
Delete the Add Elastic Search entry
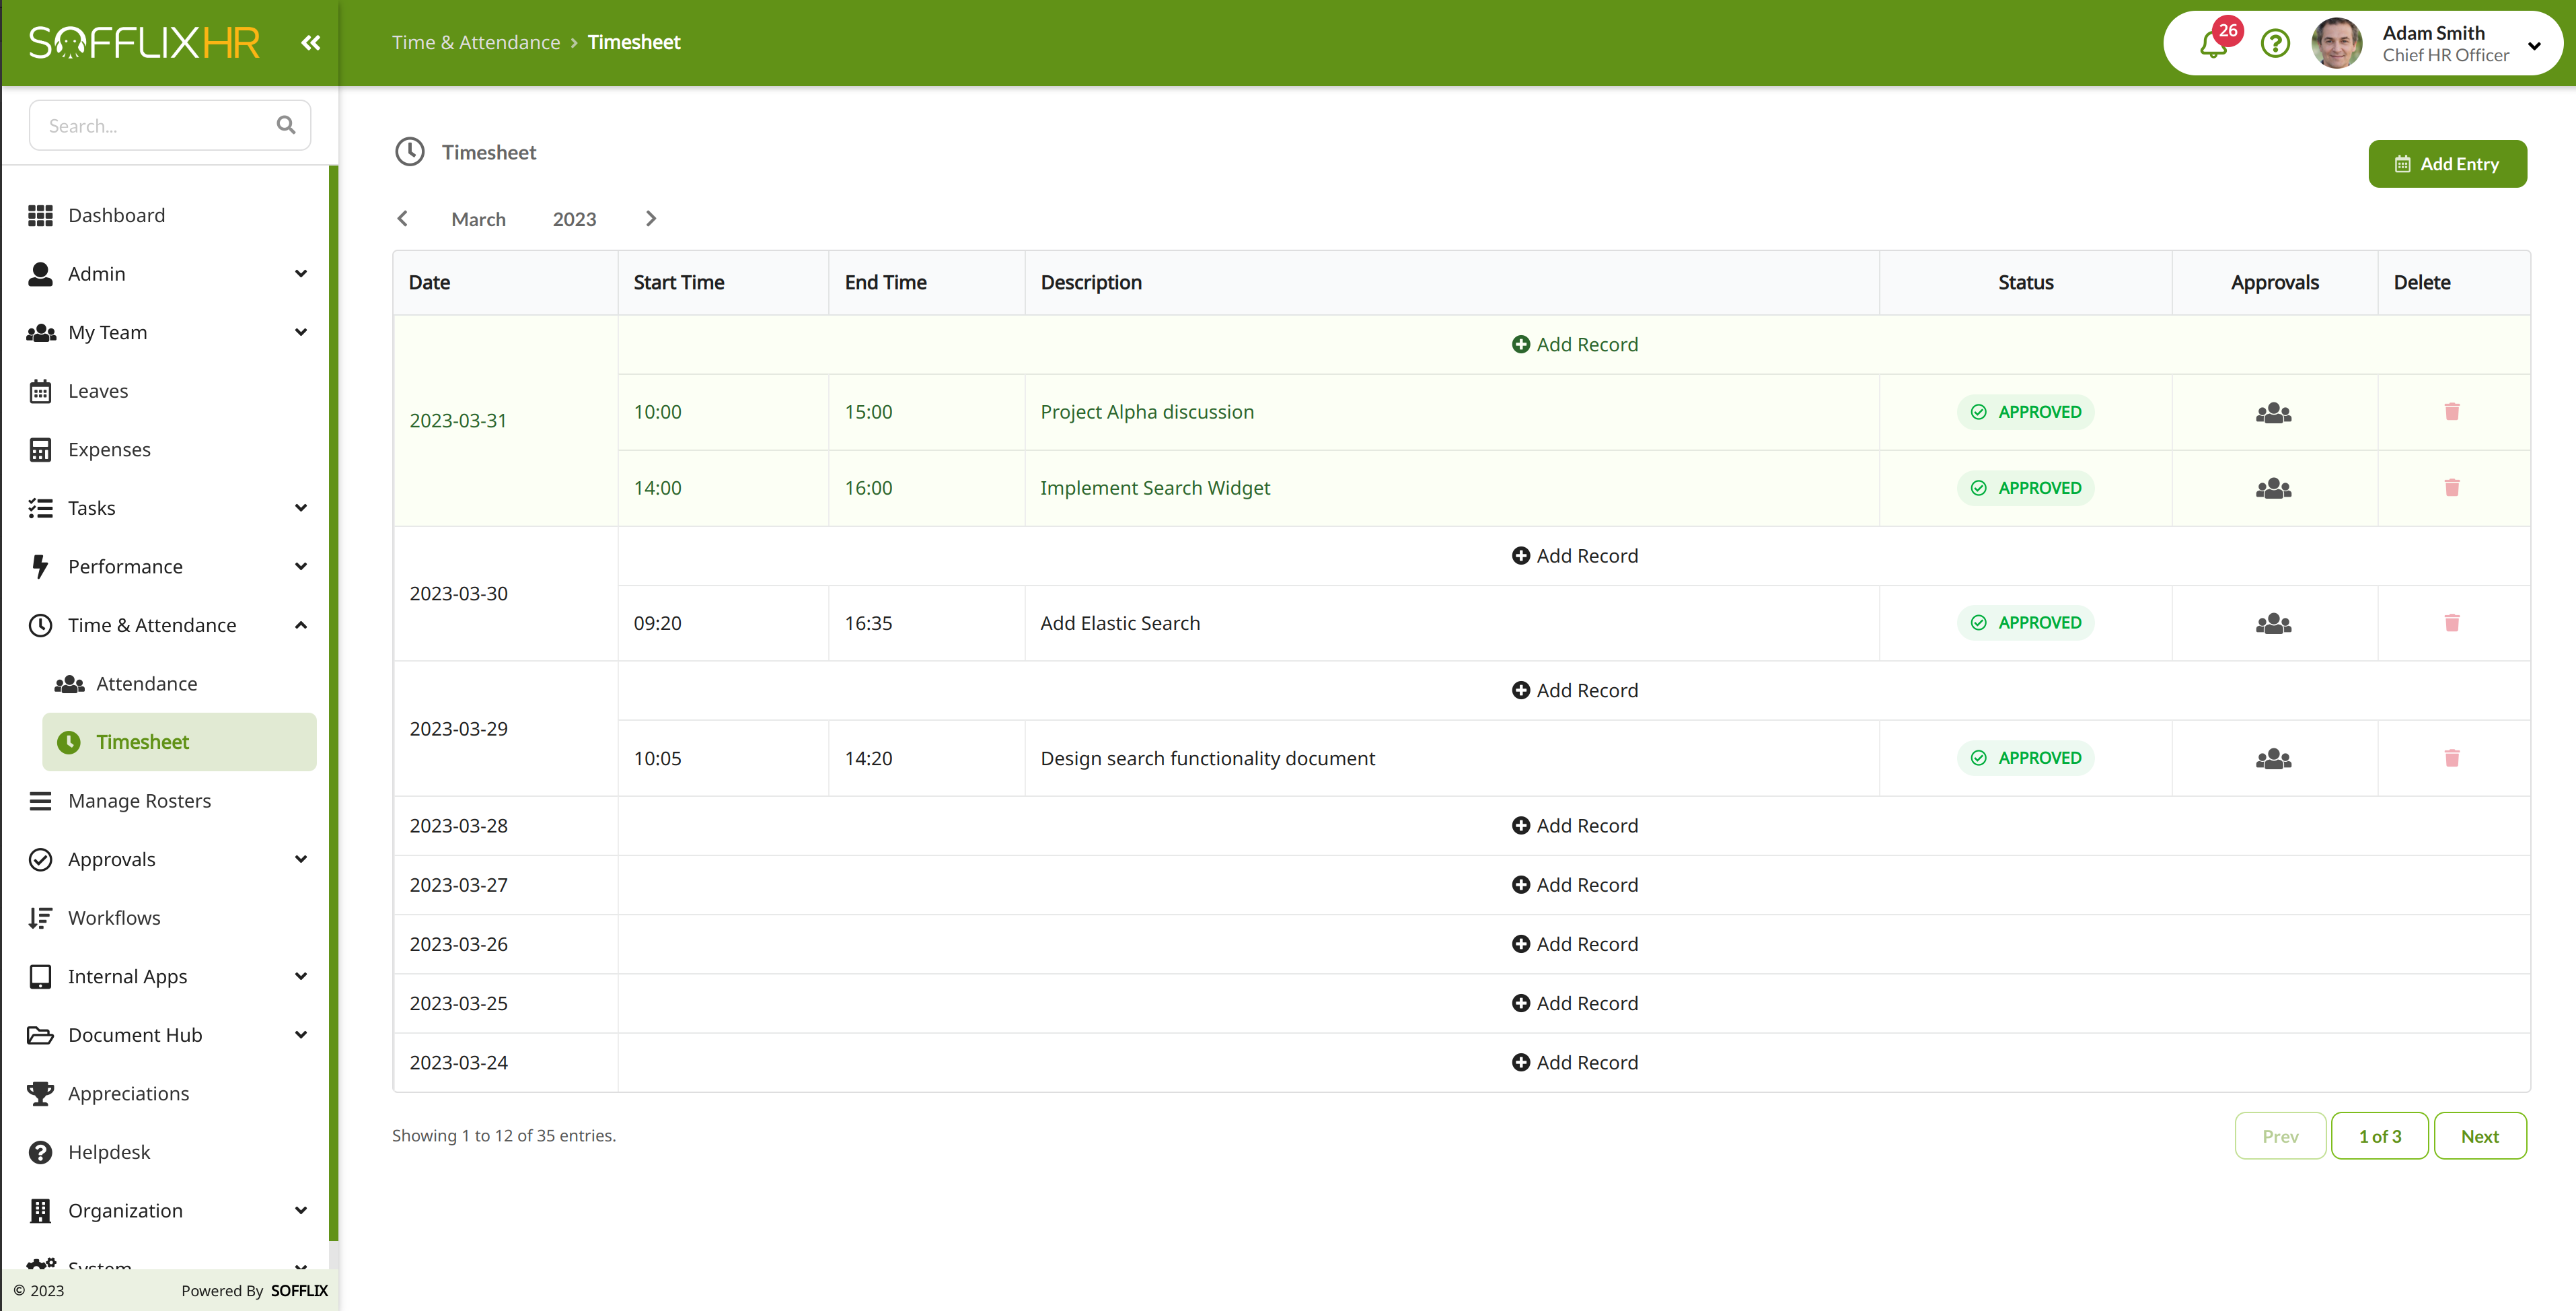coord(2452,623)
